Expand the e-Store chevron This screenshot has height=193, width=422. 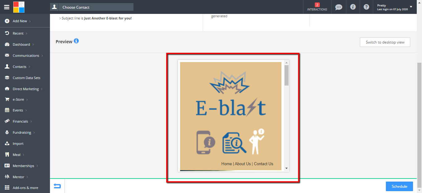(x=27, y=100)
